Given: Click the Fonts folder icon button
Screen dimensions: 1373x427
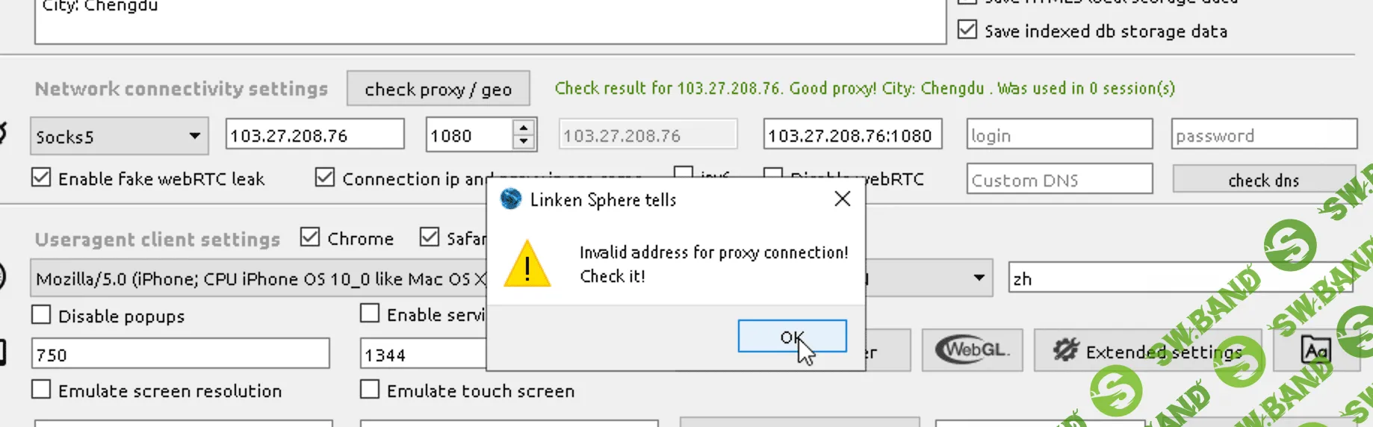Looking at the screenshot, I should tap(1315, 350).
